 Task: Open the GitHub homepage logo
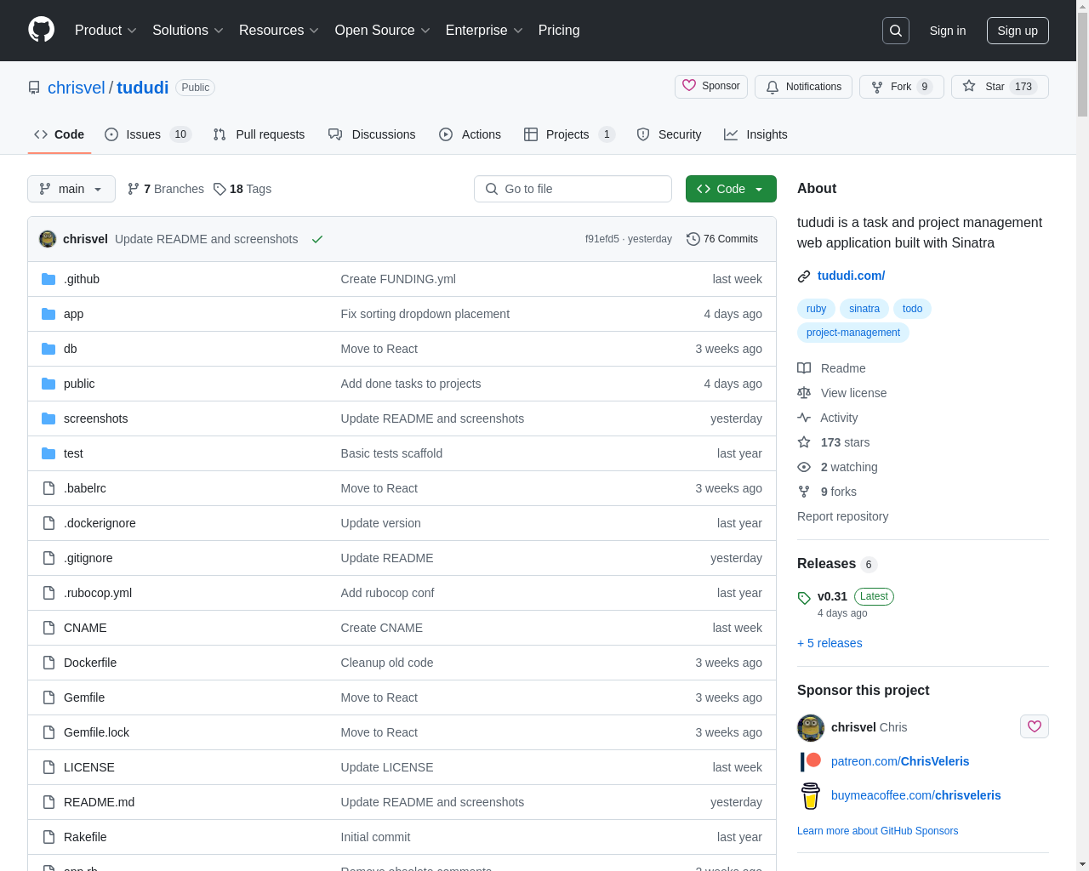click(42, 30)
